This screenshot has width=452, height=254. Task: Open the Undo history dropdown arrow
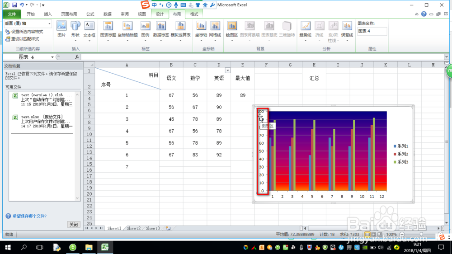[27, 5]
